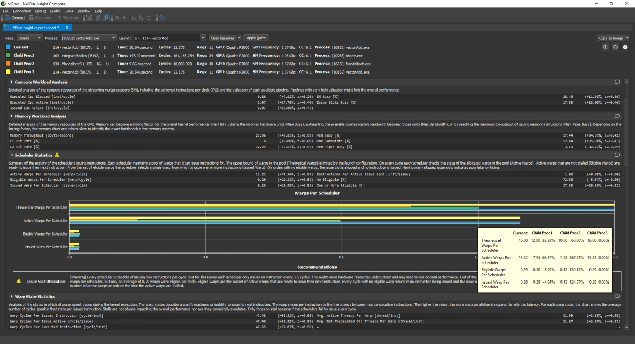The width and height of the screenshot is (635, 344).
Task: Click the No Eligible [%] metric row
Action: (468, 180)
